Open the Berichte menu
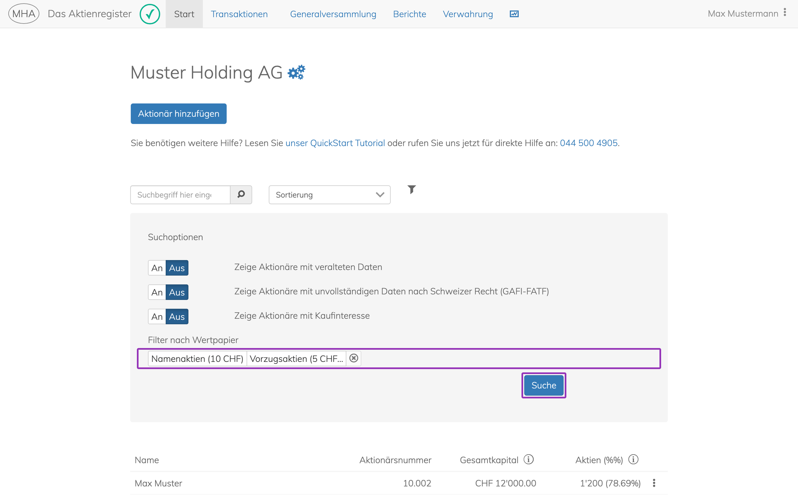The width and height of the screenshot is (798, 498). [x=410, y=14]
